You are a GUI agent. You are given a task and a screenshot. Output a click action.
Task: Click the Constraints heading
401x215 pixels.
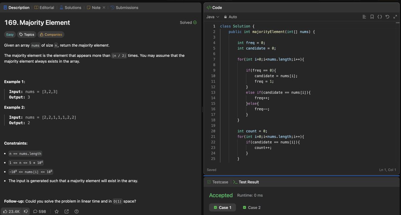tap(16, 143)
